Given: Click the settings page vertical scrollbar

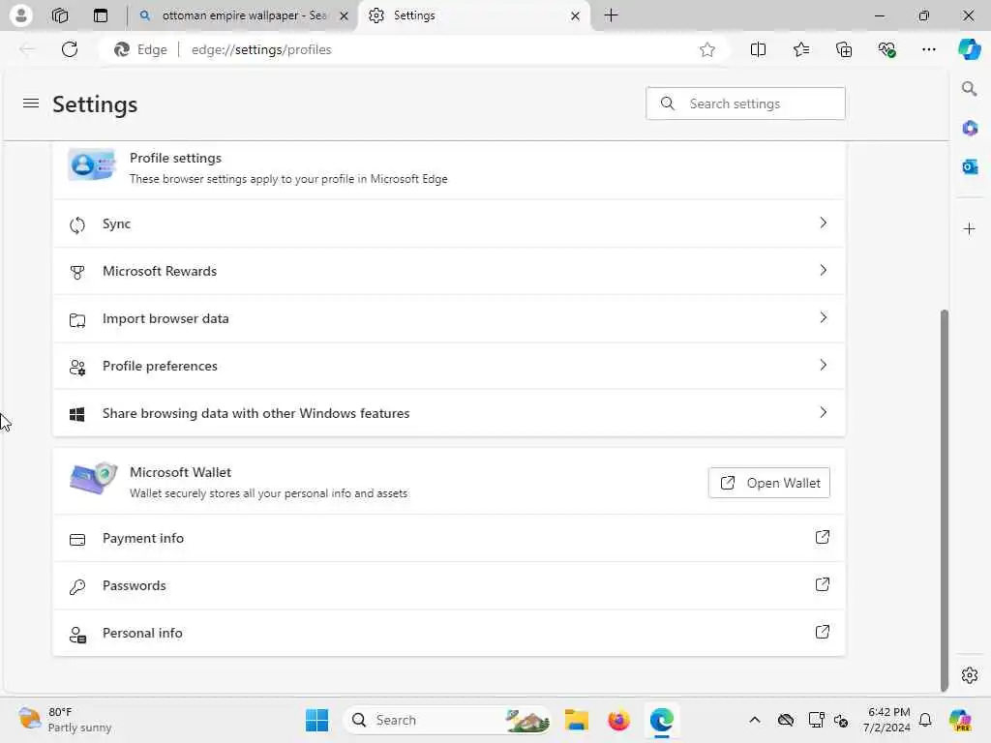Looking at the screenshot, I should click(945, 499).
